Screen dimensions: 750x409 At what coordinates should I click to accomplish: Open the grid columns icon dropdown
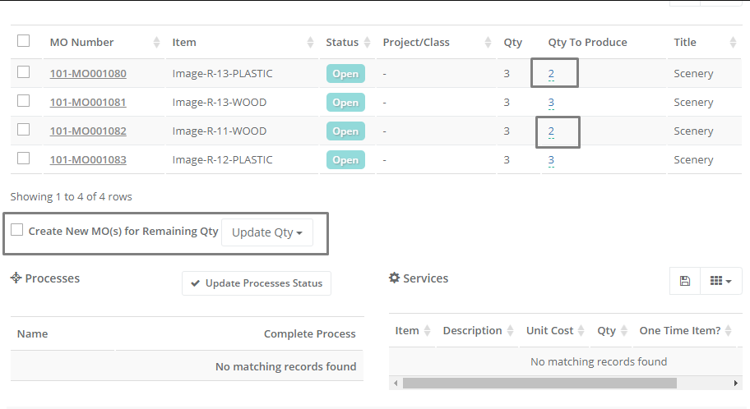pos(721,281)
